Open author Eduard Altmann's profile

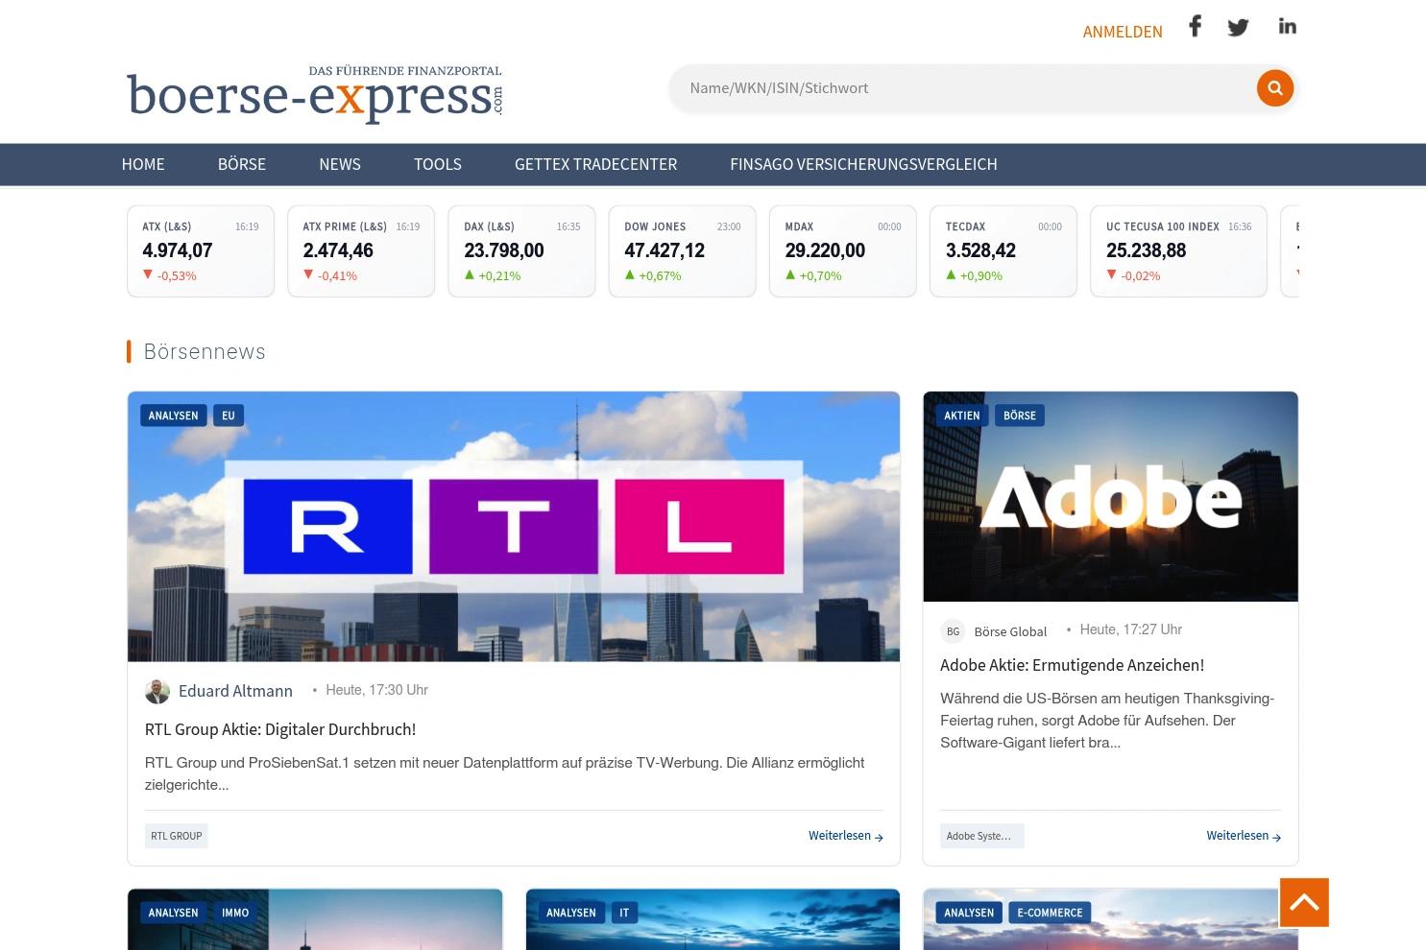(x=235, y=691)
